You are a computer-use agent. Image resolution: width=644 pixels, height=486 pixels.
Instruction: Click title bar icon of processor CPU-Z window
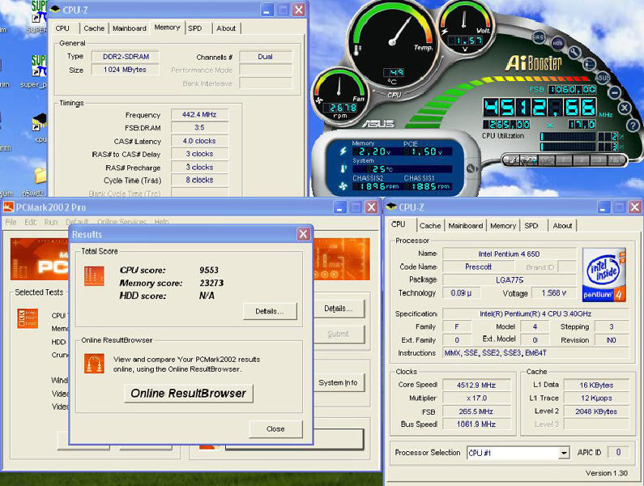coord(391,207)
